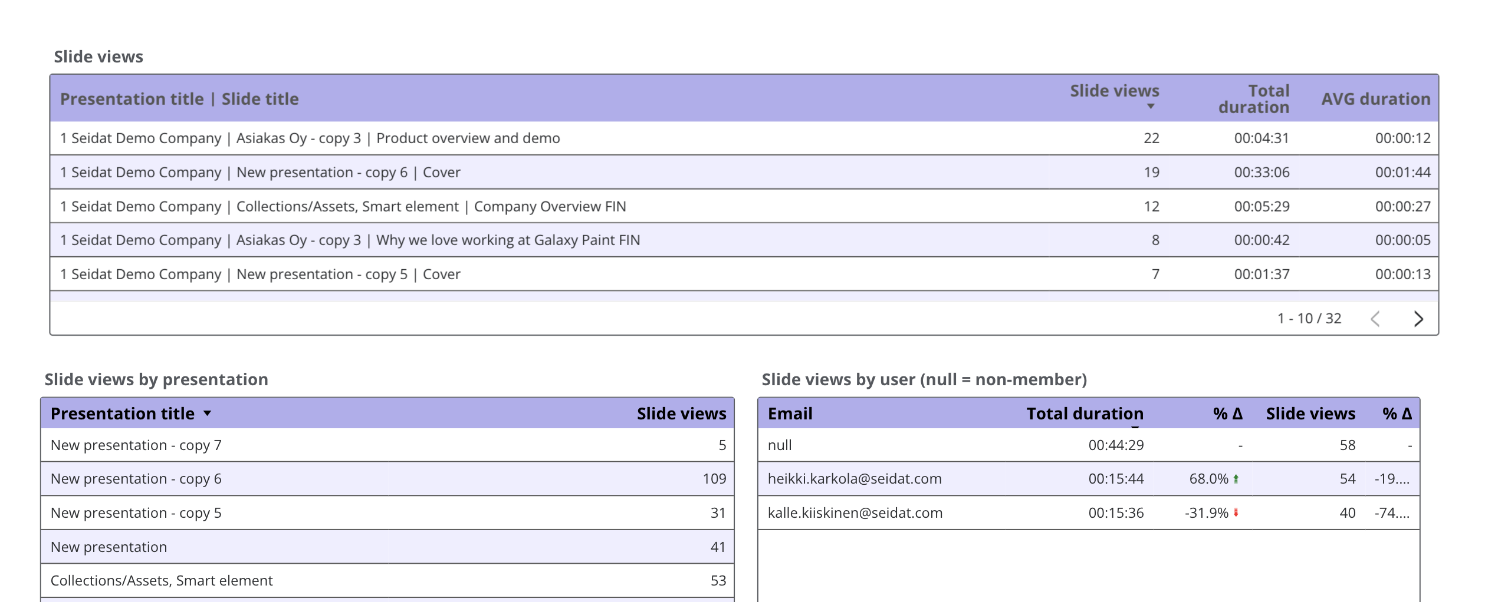Select New presentation - copy 7 row
1498x602 pixels.
[x=136, y=445]
